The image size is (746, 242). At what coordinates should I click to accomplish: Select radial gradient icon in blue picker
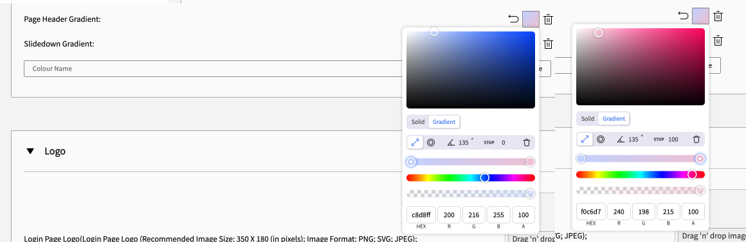click(x=431, y=143)
